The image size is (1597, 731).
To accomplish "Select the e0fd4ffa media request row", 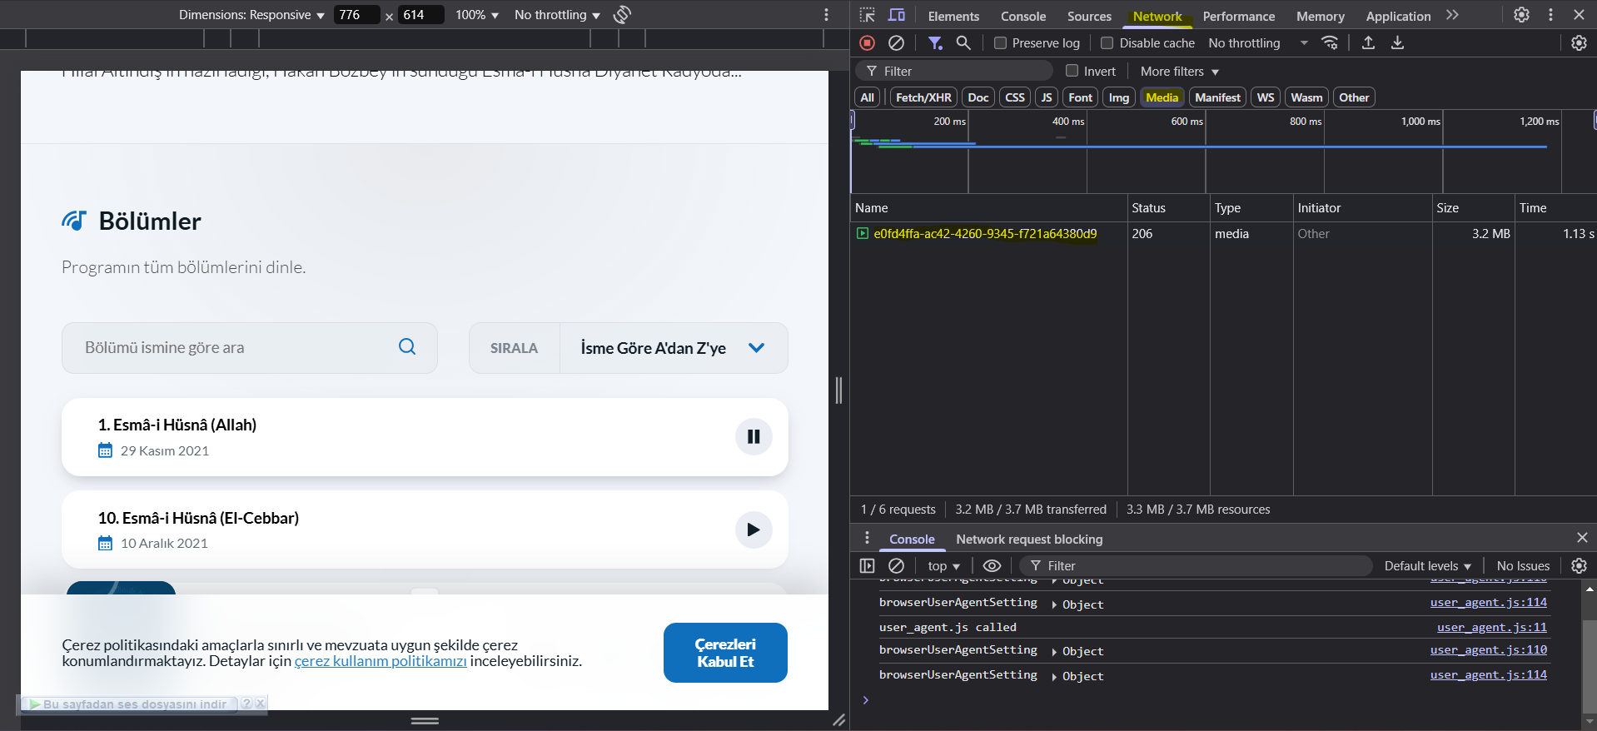I will tap(1223, 233).
